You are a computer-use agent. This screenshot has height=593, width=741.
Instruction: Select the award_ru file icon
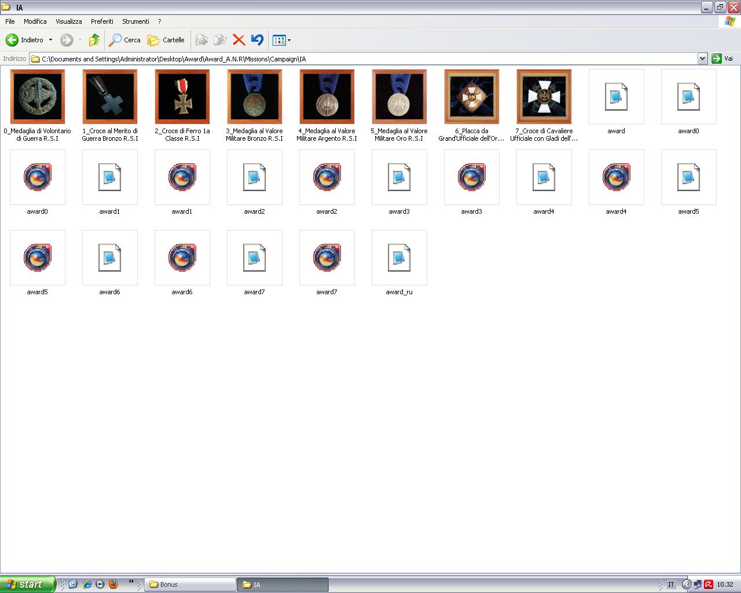point(399,258)
